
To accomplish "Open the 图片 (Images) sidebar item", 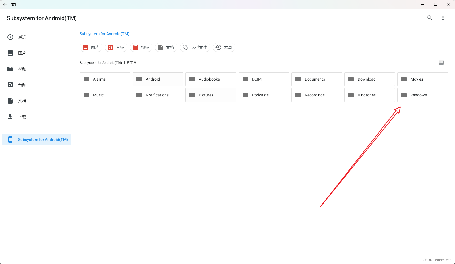I will click(x=36, y=53).
